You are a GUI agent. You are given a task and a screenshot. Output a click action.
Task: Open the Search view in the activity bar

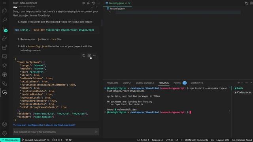[4, 20]
